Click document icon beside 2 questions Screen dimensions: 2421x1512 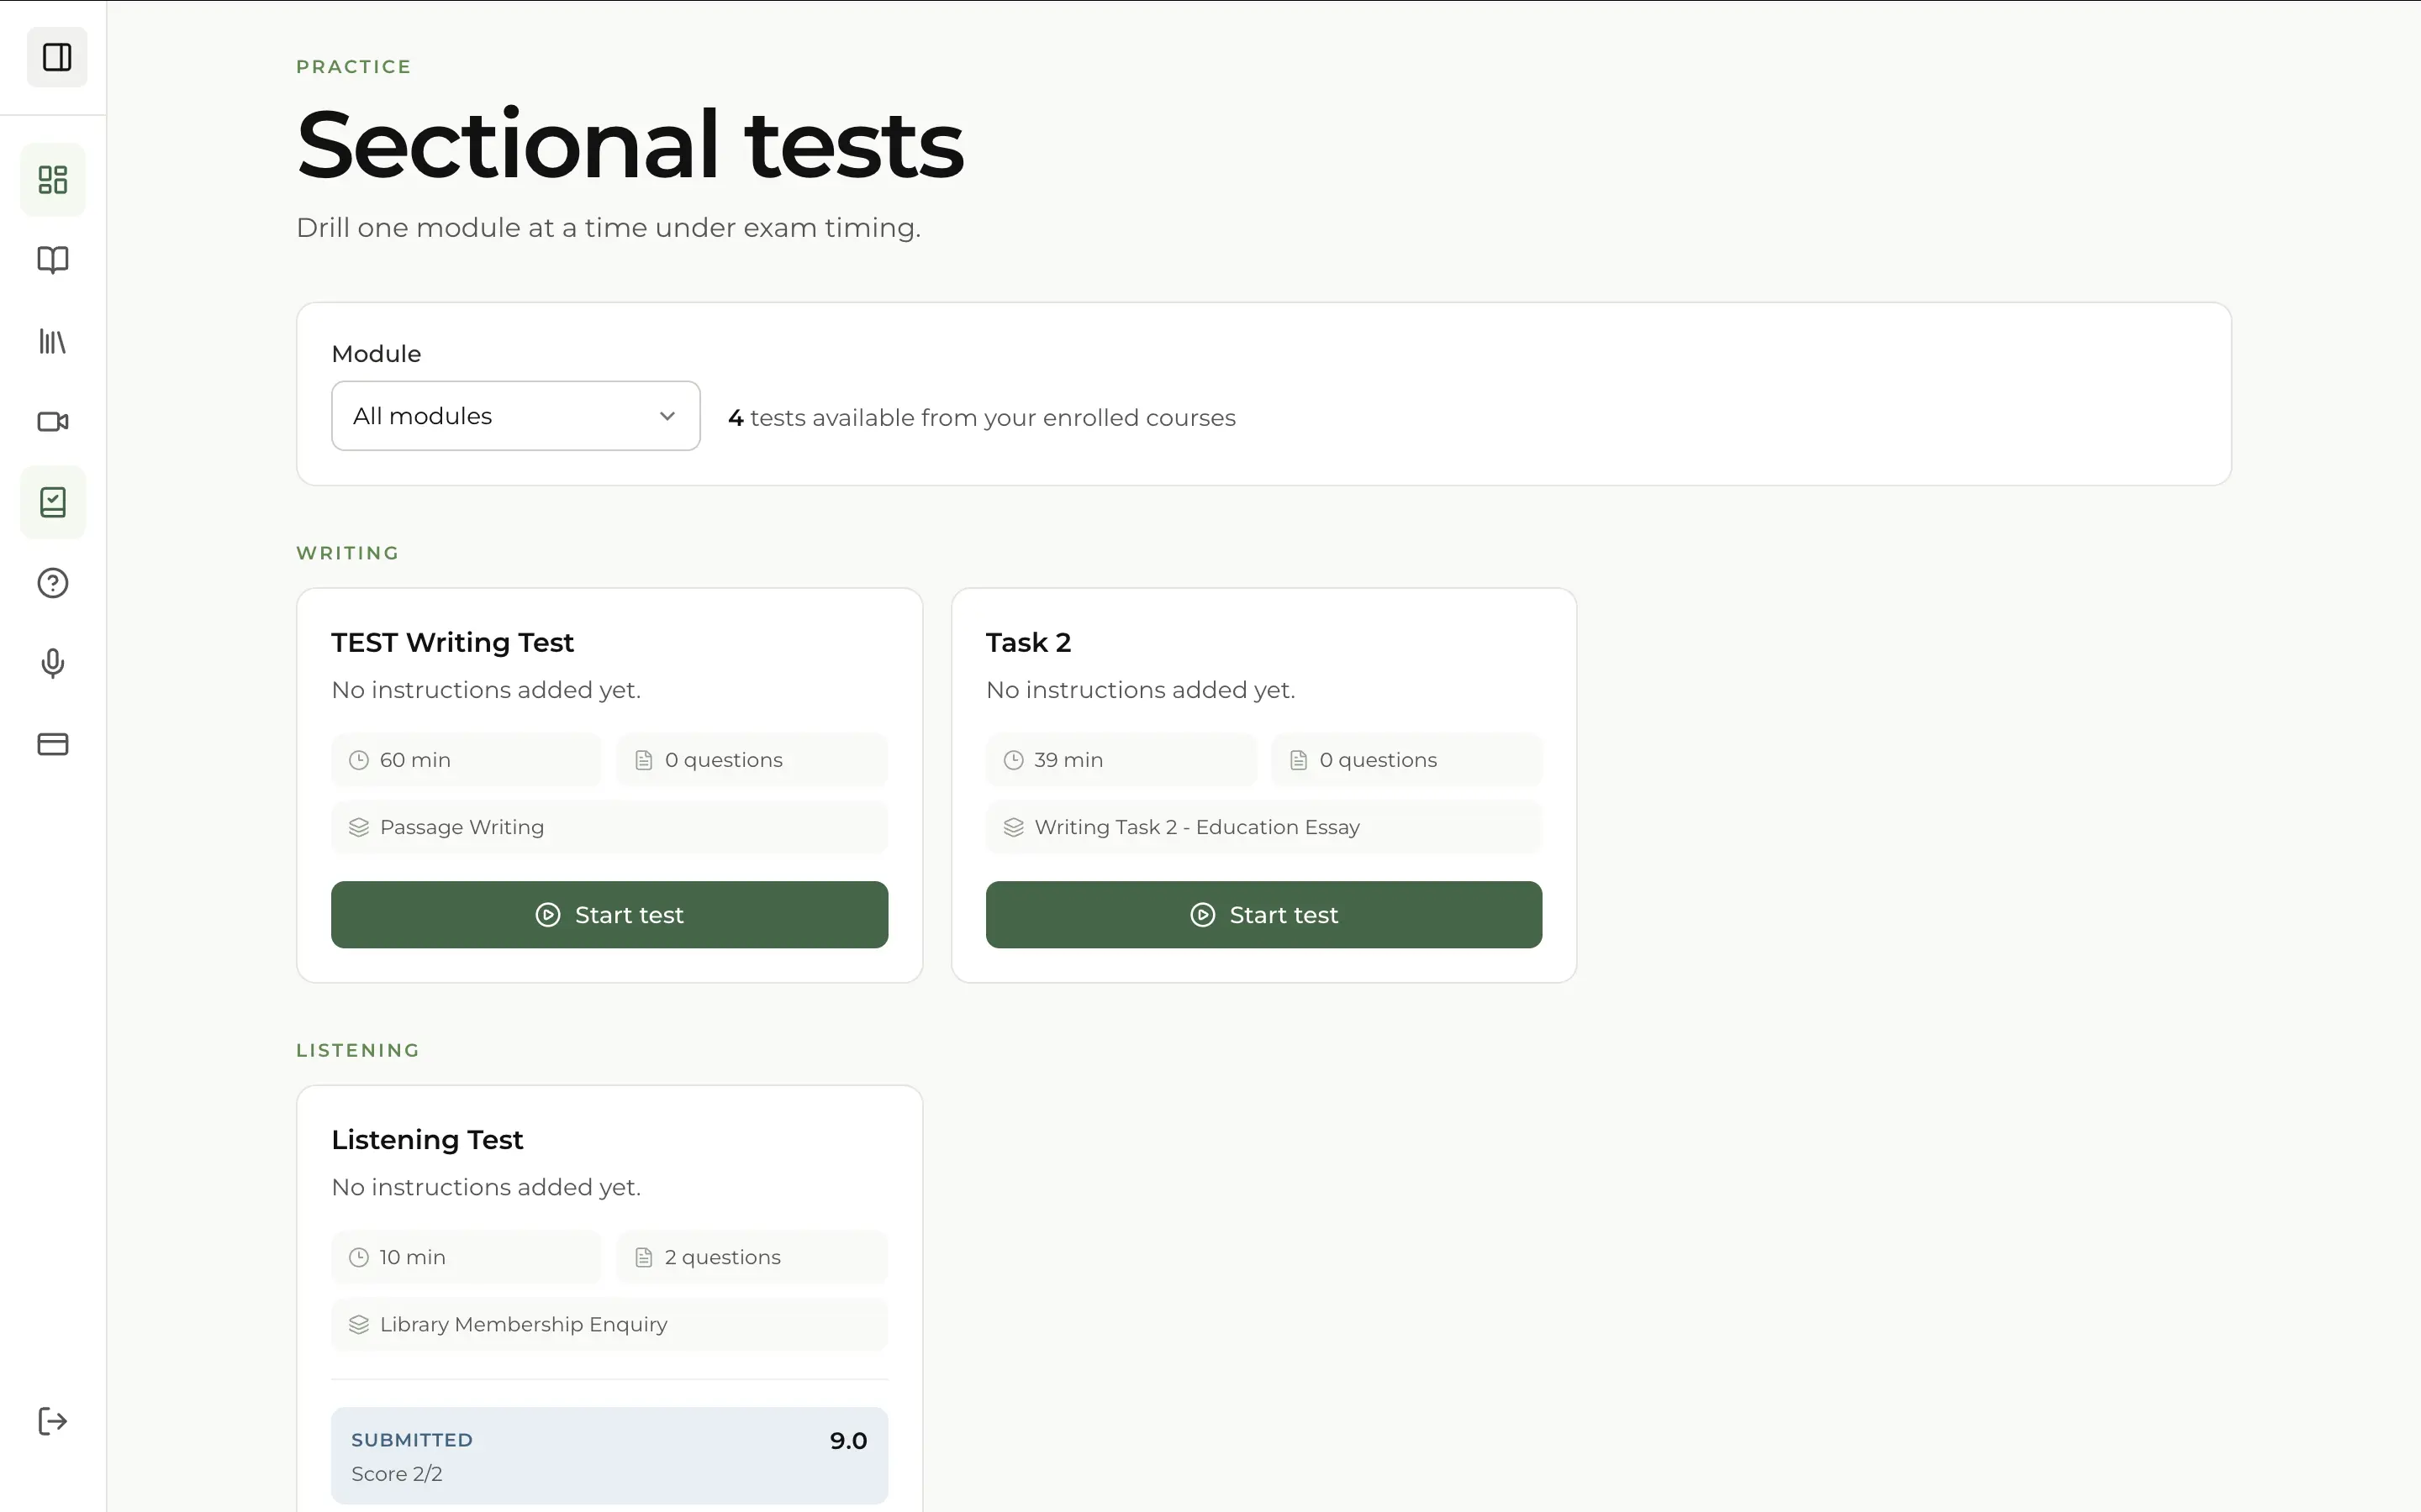(643, 1257)
